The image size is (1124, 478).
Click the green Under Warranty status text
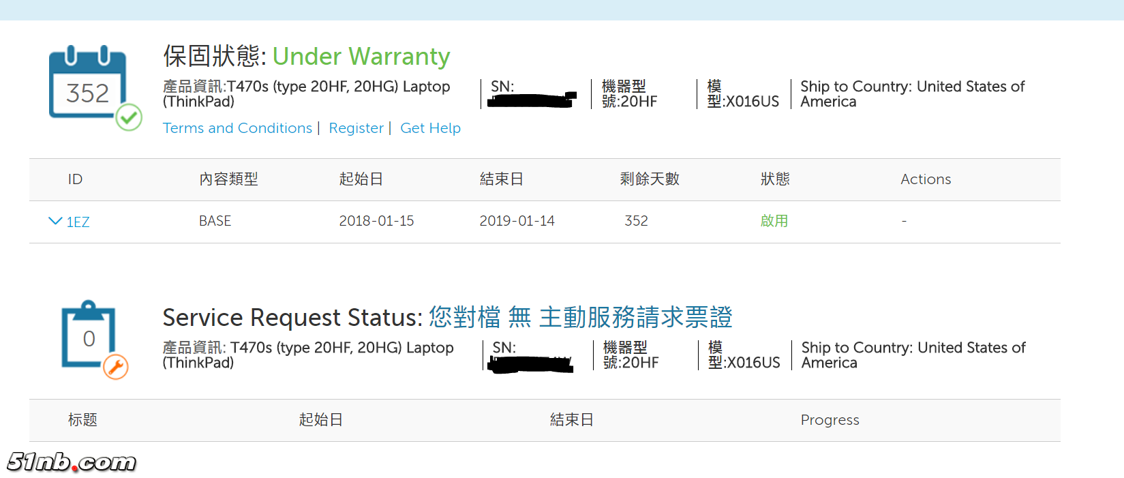point(361,57)
